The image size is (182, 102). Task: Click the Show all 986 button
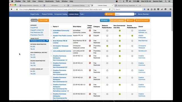click(x=44, y=20)
